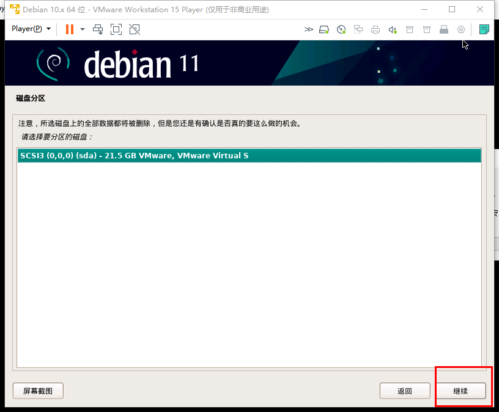Click the second removable device box icon
499x412 pixels.
click(427, 29)
